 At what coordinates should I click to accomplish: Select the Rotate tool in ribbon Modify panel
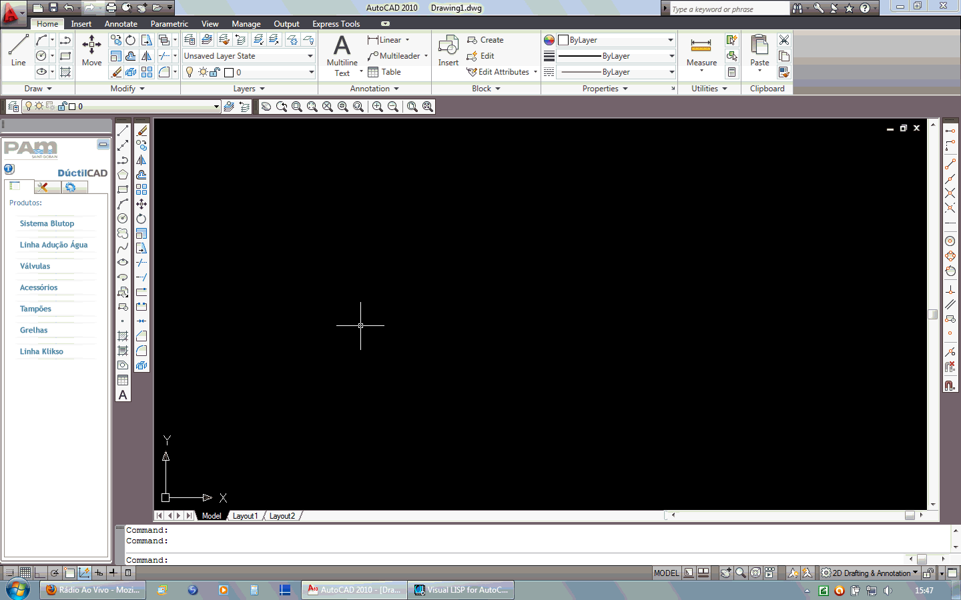point(131,40)
